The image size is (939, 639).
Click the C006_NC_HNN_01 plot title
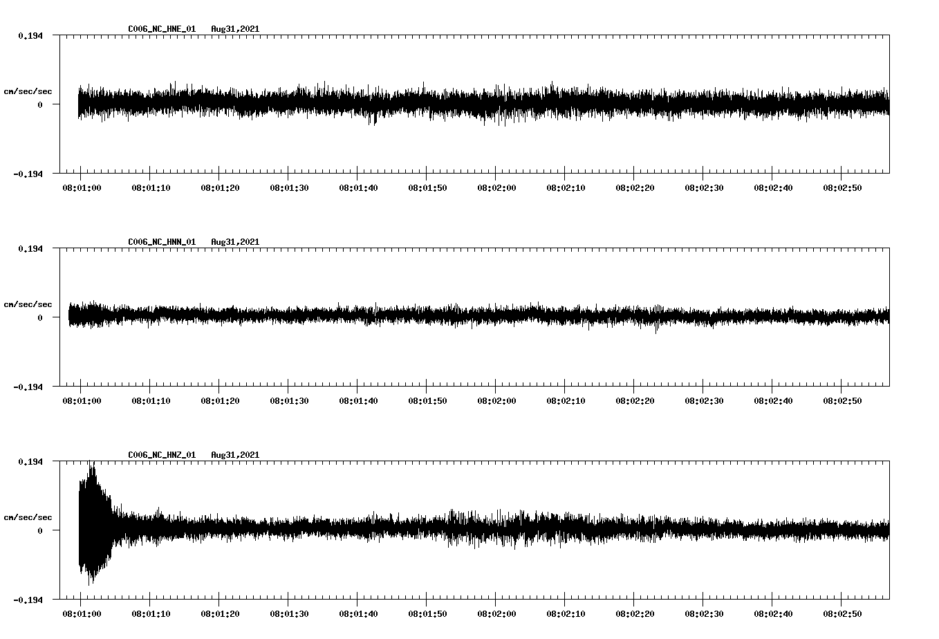click(x=162, y=242)
